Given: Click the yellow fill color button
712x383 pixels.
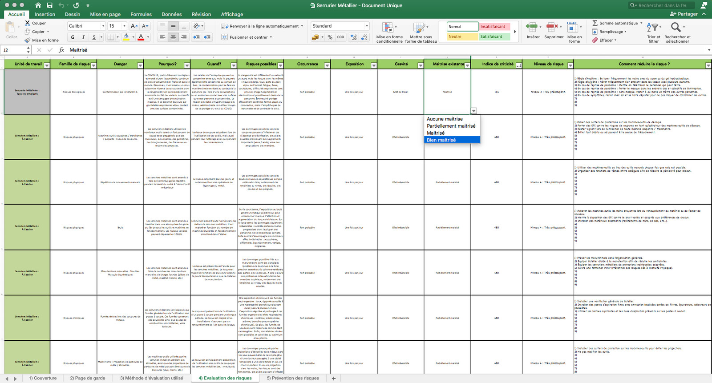Looking at the screenshot, I should click(126, 37).
